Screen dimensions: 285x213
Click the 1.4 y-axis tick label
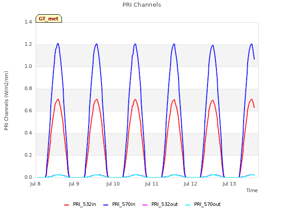pos(28,22)
